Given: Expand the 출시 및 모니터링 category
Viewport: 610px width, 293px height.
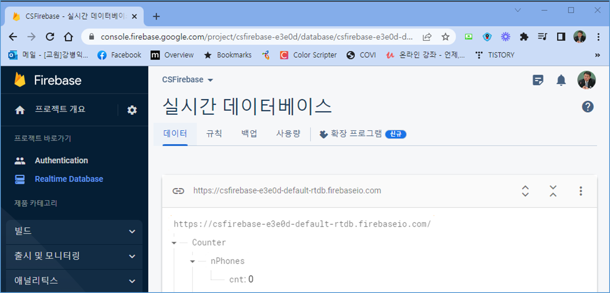Looking at the screenshot, I should (75, 256).
